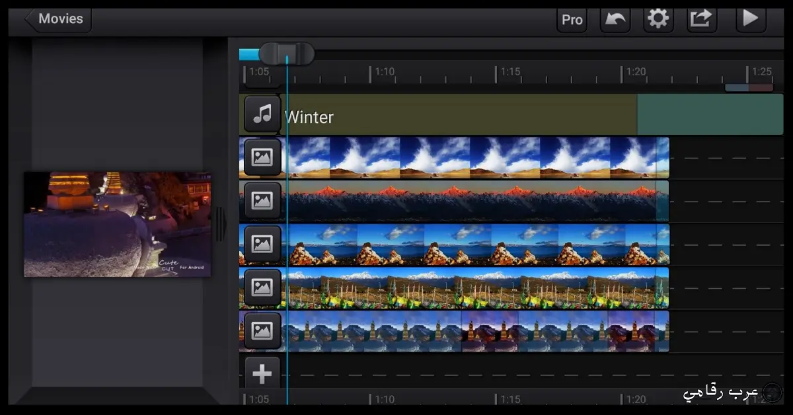Undo the last action

tap(615, 19)
